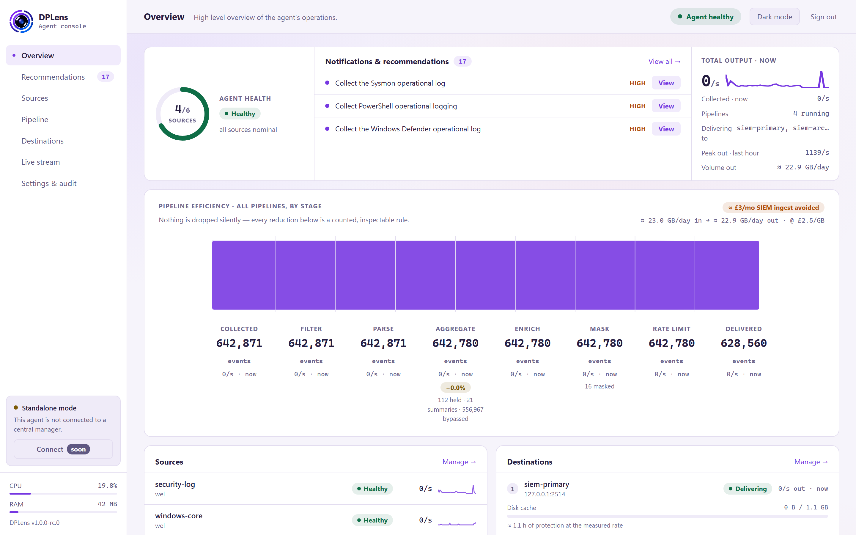View the Sysmon operational log recommendation
856x535 pixels.
(666, 83)
